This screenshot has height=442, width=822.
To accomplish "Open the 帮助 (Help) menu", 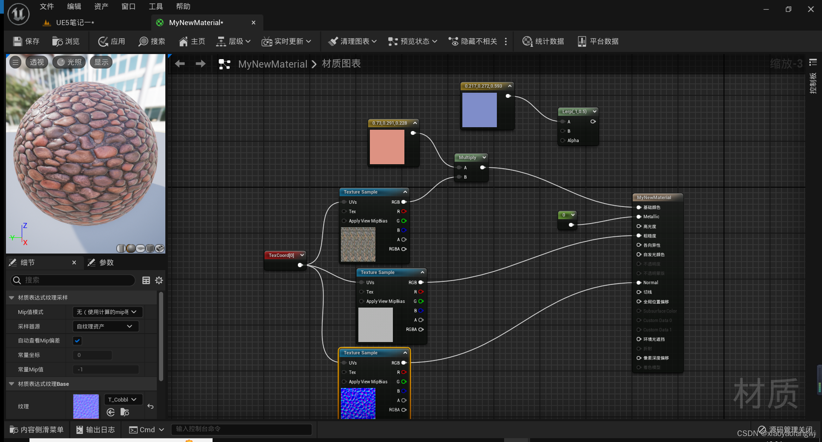I will pos(183,6).
